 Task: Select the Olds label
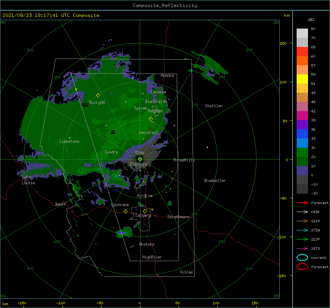click(140, 153)
